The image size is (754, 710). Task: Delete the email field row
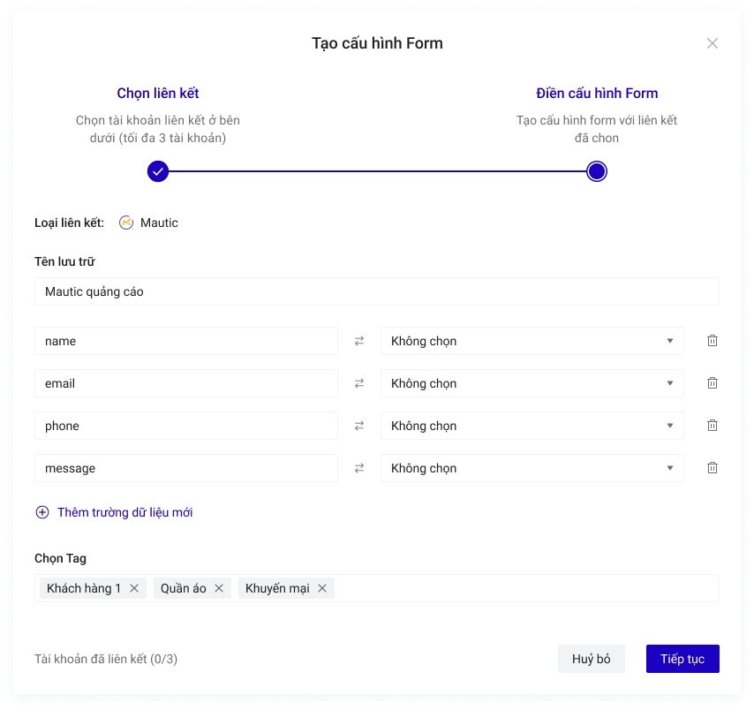click(712, 383)
